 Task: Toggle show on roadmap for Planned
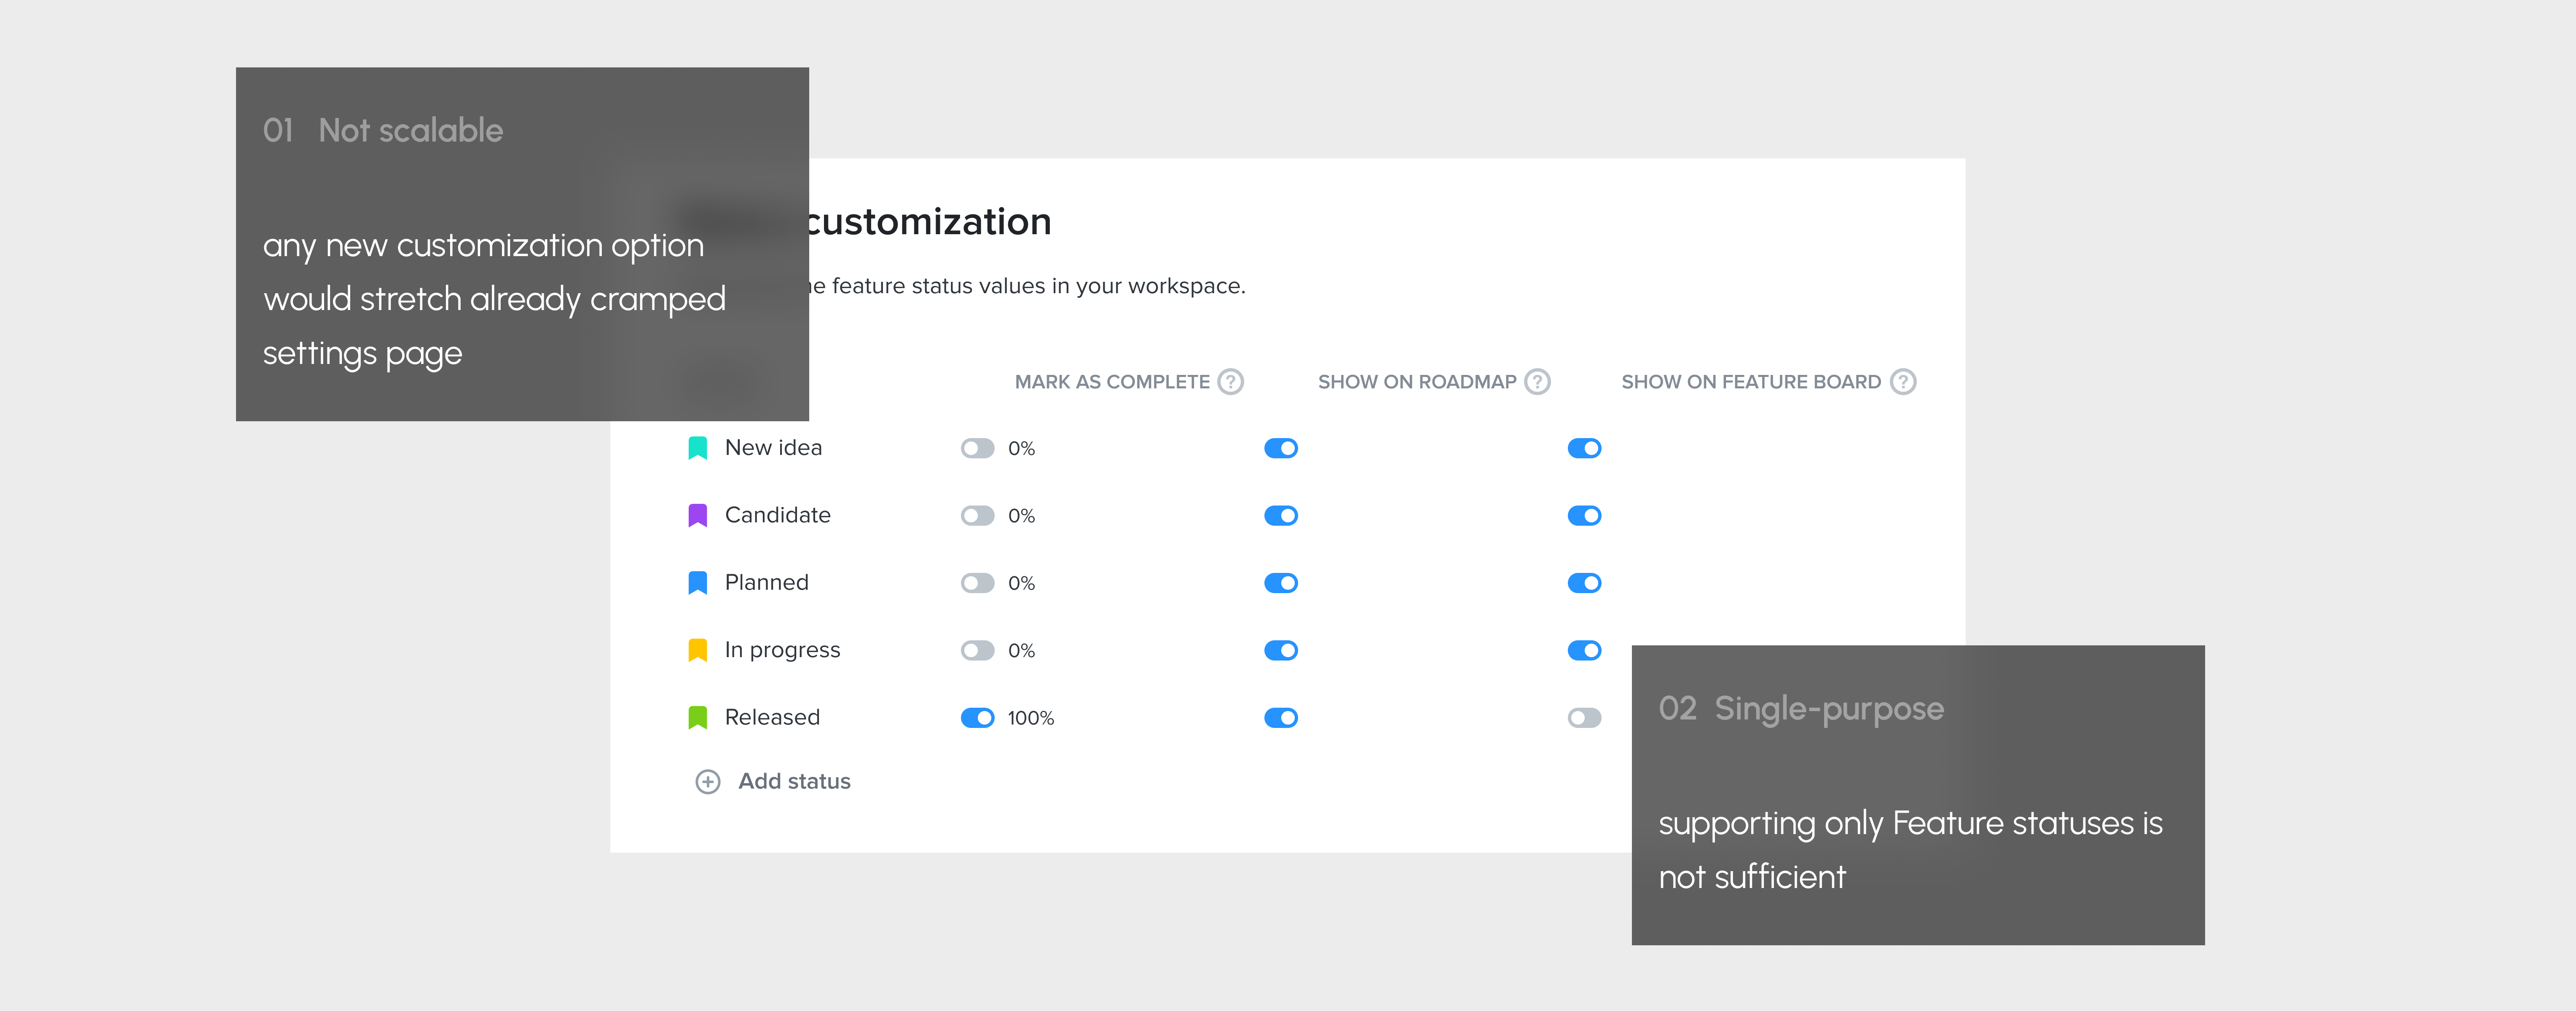point(1281,583)
